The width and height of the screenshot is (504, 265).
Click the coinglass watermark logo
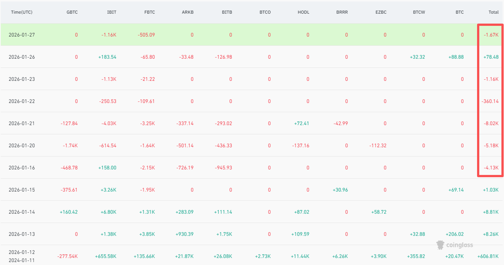[454, 245]
